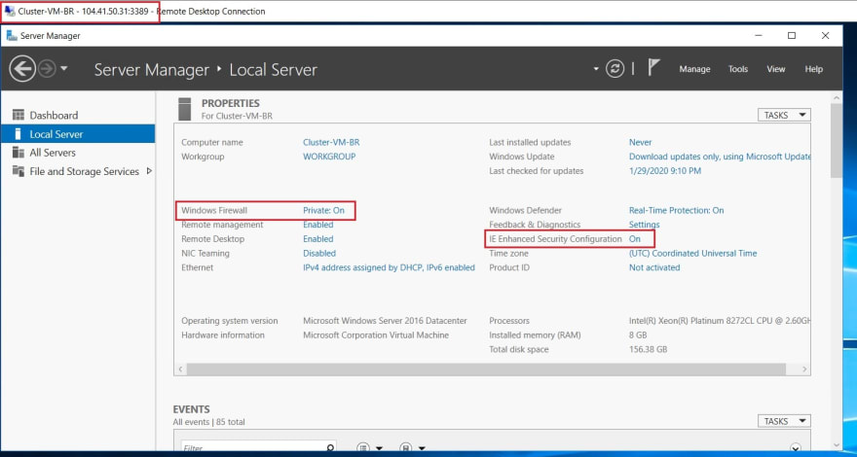Image resolution: width=857 pixels, height=457 pixels.
Task: Click the Microsoft Corporation Virtual Machine text
Action: [376, 334]
